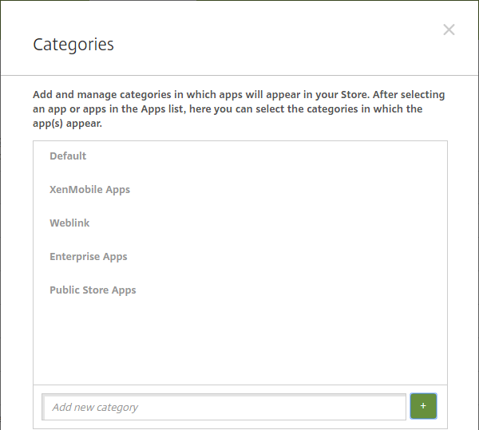Select the XenMobile Apps category

click(89, 190)
